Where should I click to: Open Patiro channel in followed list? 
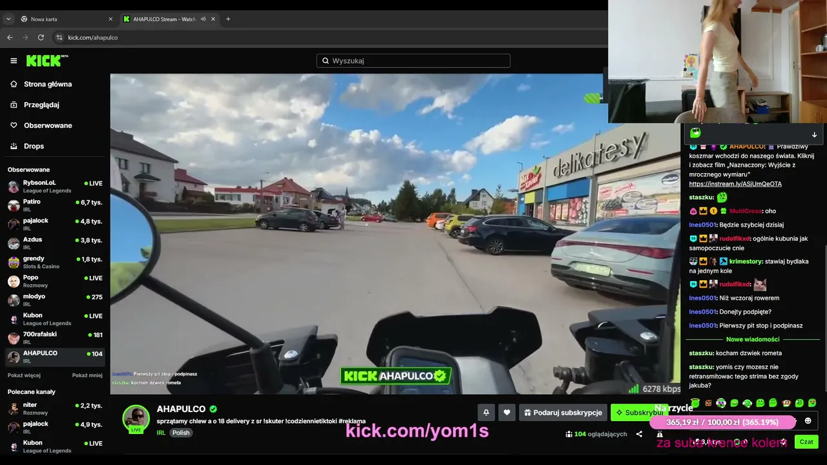[x=54, y=205]
